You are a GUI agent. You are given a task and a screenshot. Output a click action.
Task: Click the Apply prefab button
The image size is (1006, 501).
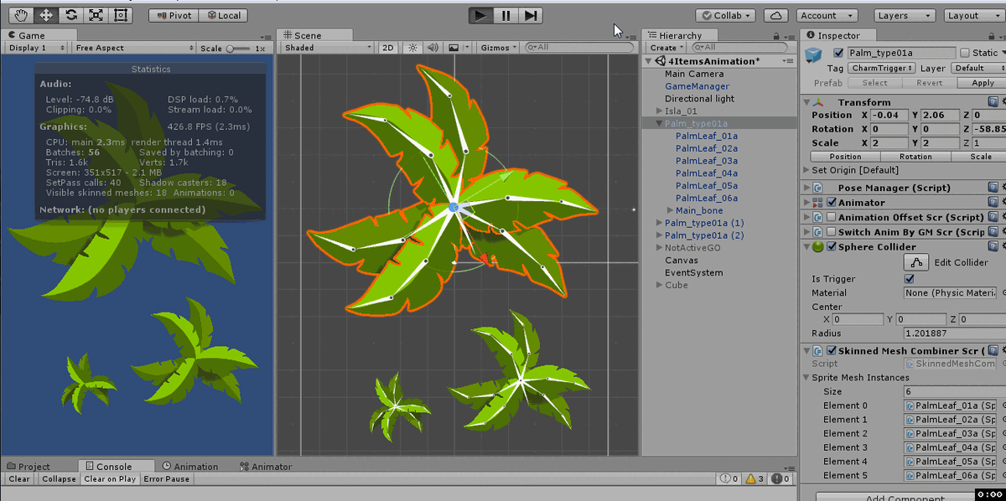click(983, 83)
